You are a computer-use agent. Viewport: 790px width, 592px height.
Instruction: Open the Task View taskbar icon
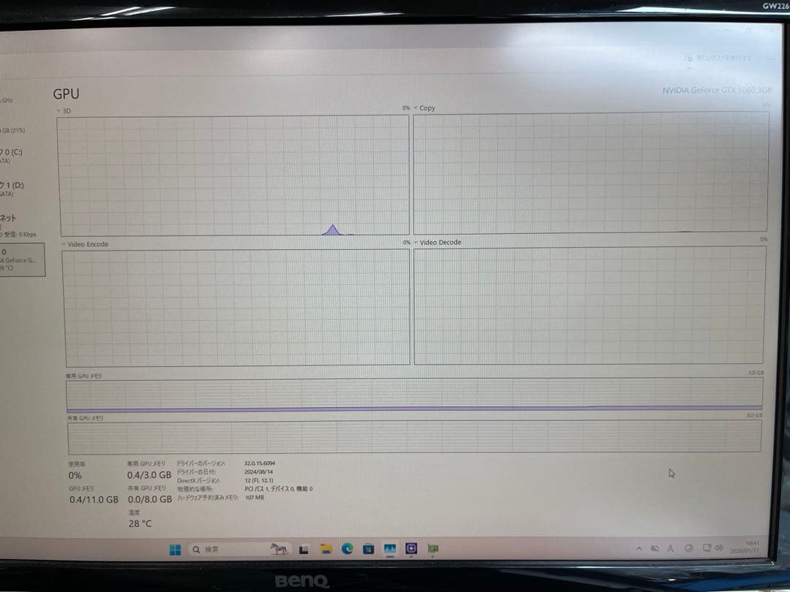[x=304, y=550]
